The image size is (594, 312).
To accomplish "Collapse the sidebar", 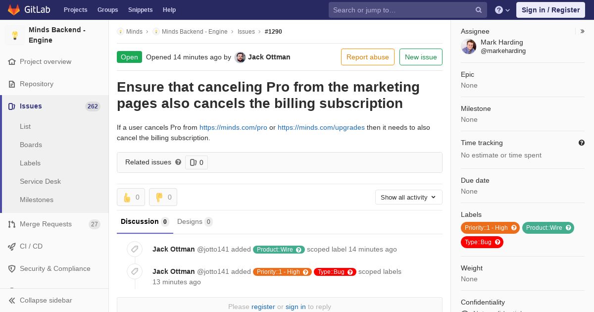I will pyautogui.click(x=54, y=301).
